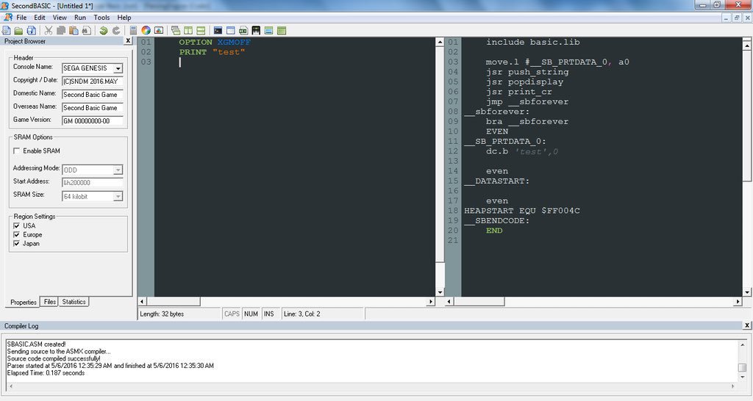Click the assembly pane horizontal scrollbar thumb
The width and height of the screenshot is (753, 401).
pos(479,302)
